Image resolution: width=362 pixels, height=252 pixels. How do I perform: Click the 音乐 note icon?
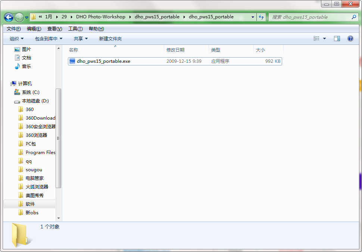pos(17,66)
